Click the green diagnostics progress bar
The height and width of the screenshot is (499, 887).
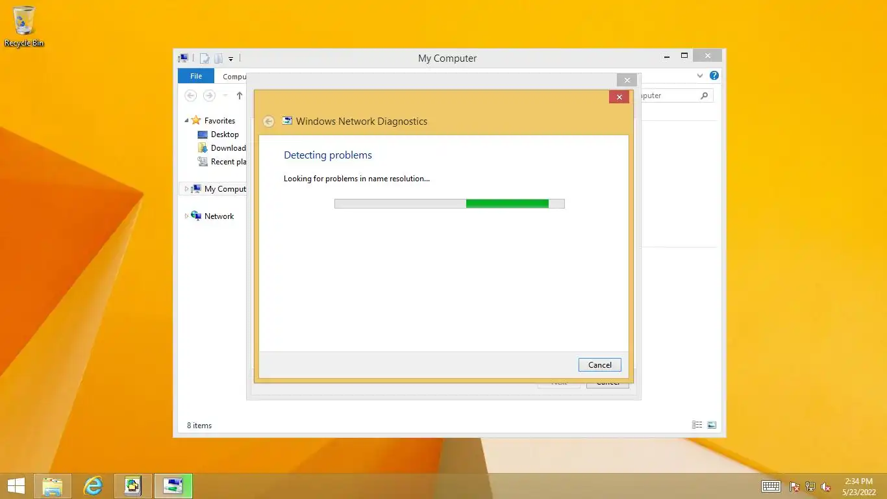tap(449, 203)
